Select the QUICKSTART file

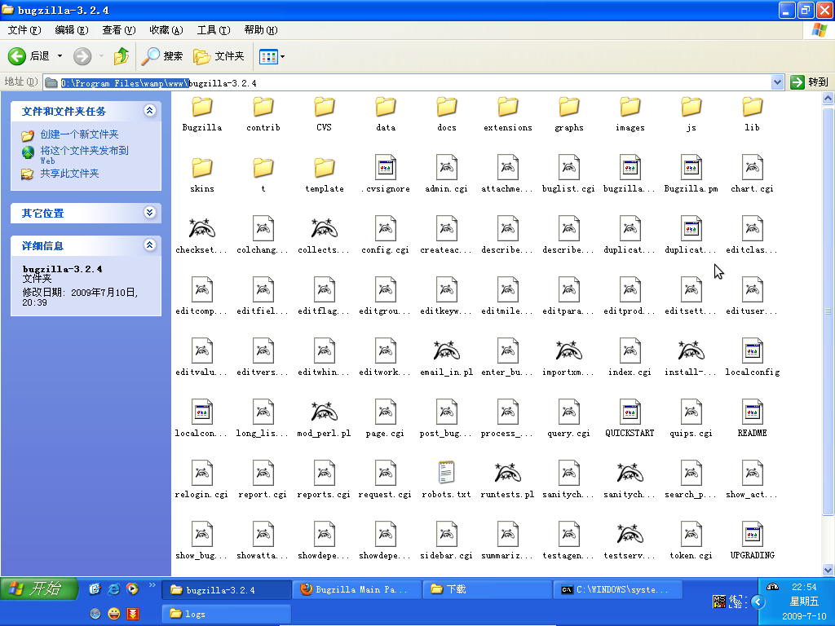[630, 420]
